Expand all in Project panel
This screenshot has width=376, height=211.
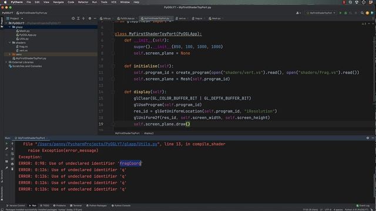pos(78,18)
